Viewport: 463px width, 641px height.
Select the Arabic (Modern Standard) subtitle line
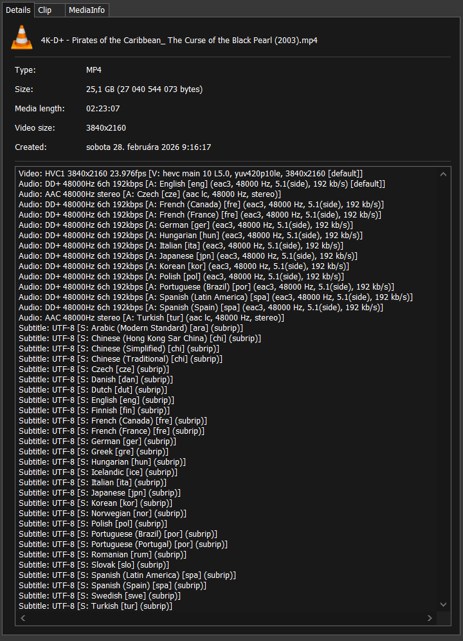point(132,328)
